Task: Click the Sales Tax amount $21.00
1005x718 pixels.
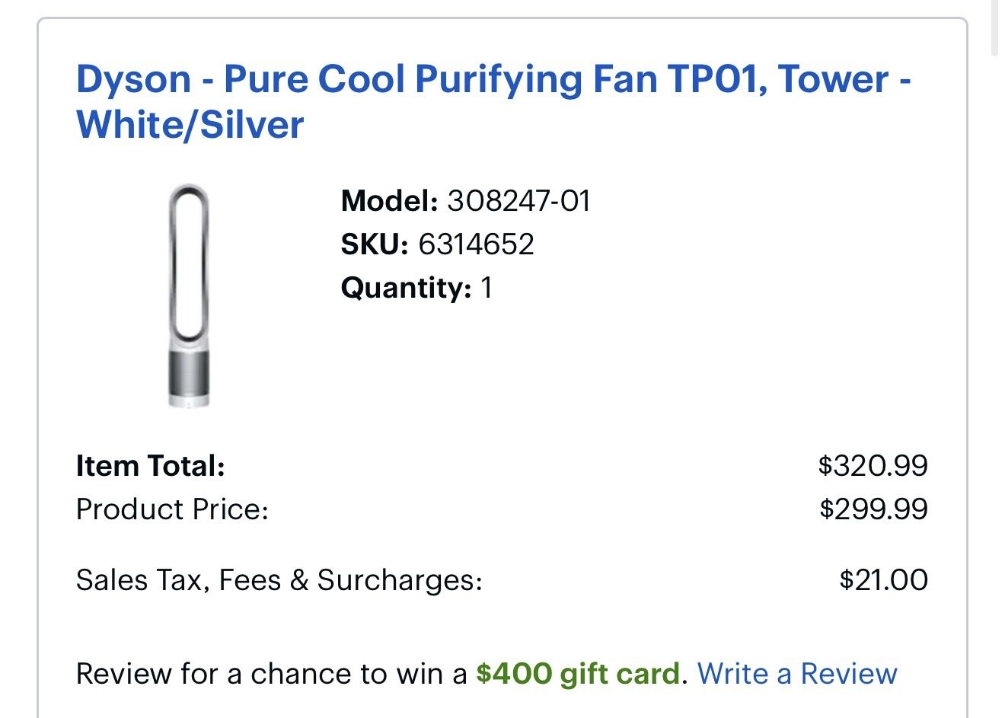Action: tap(885, 579)
